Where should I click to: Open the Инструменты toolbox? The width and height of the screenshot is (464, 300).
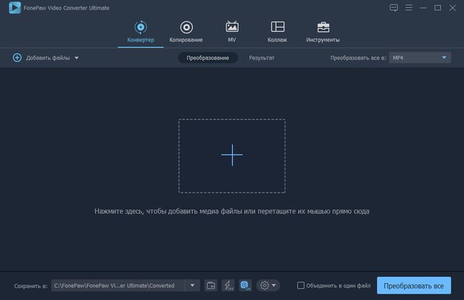[x=323, y=32]
